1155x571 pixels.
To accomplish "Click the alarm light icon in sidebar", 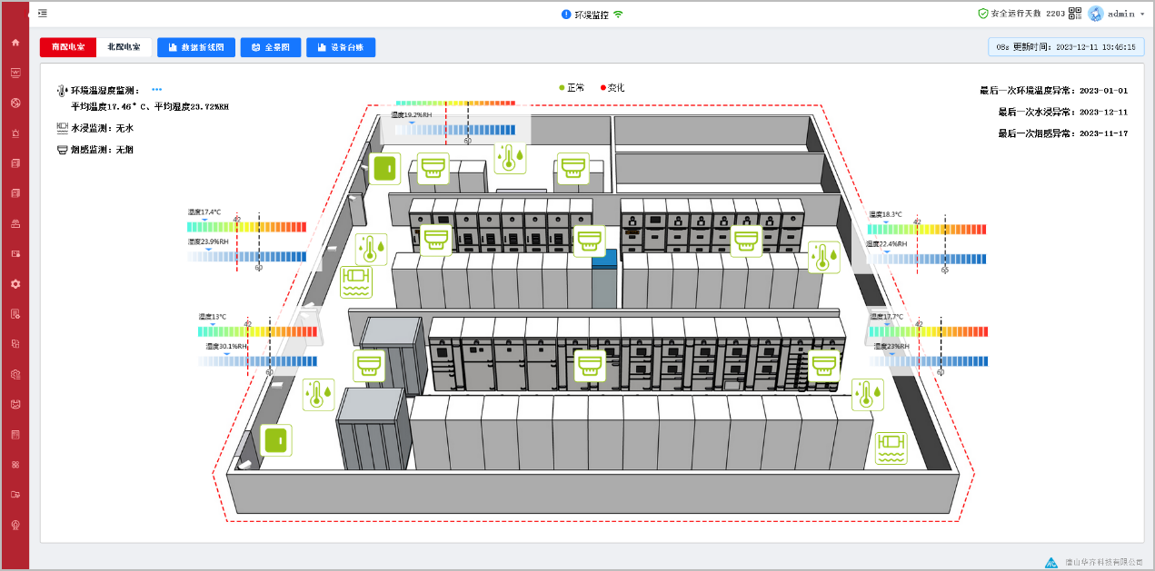I will [15, 133].
